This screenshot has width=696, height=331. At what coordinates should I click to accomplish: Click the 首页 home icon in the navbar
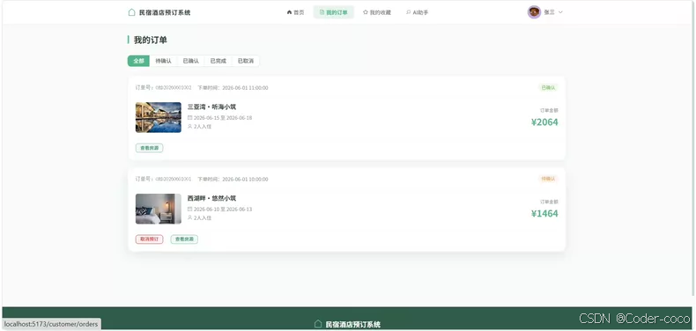tap(289, 12)
